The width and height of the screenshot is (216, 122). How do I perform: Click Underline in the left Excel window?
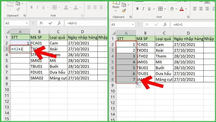point(43,7)
